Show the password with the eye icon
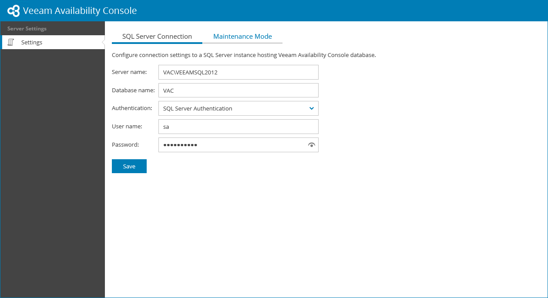The image size is (548, 298). (x=311, y=145)
